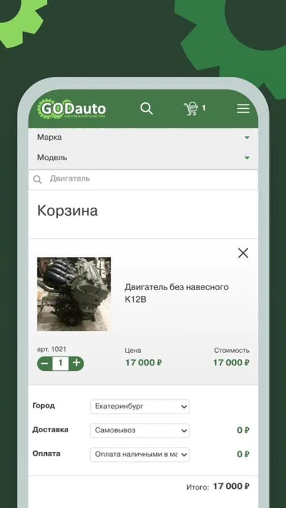Go to GODauto logo home

click(72, 109)
